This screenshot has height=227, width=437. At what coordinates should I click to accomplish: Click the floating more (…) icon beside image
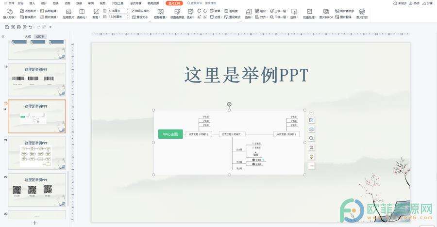(312, 166)
